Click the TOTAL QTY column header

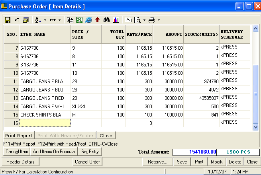click(x=113, y=34)
